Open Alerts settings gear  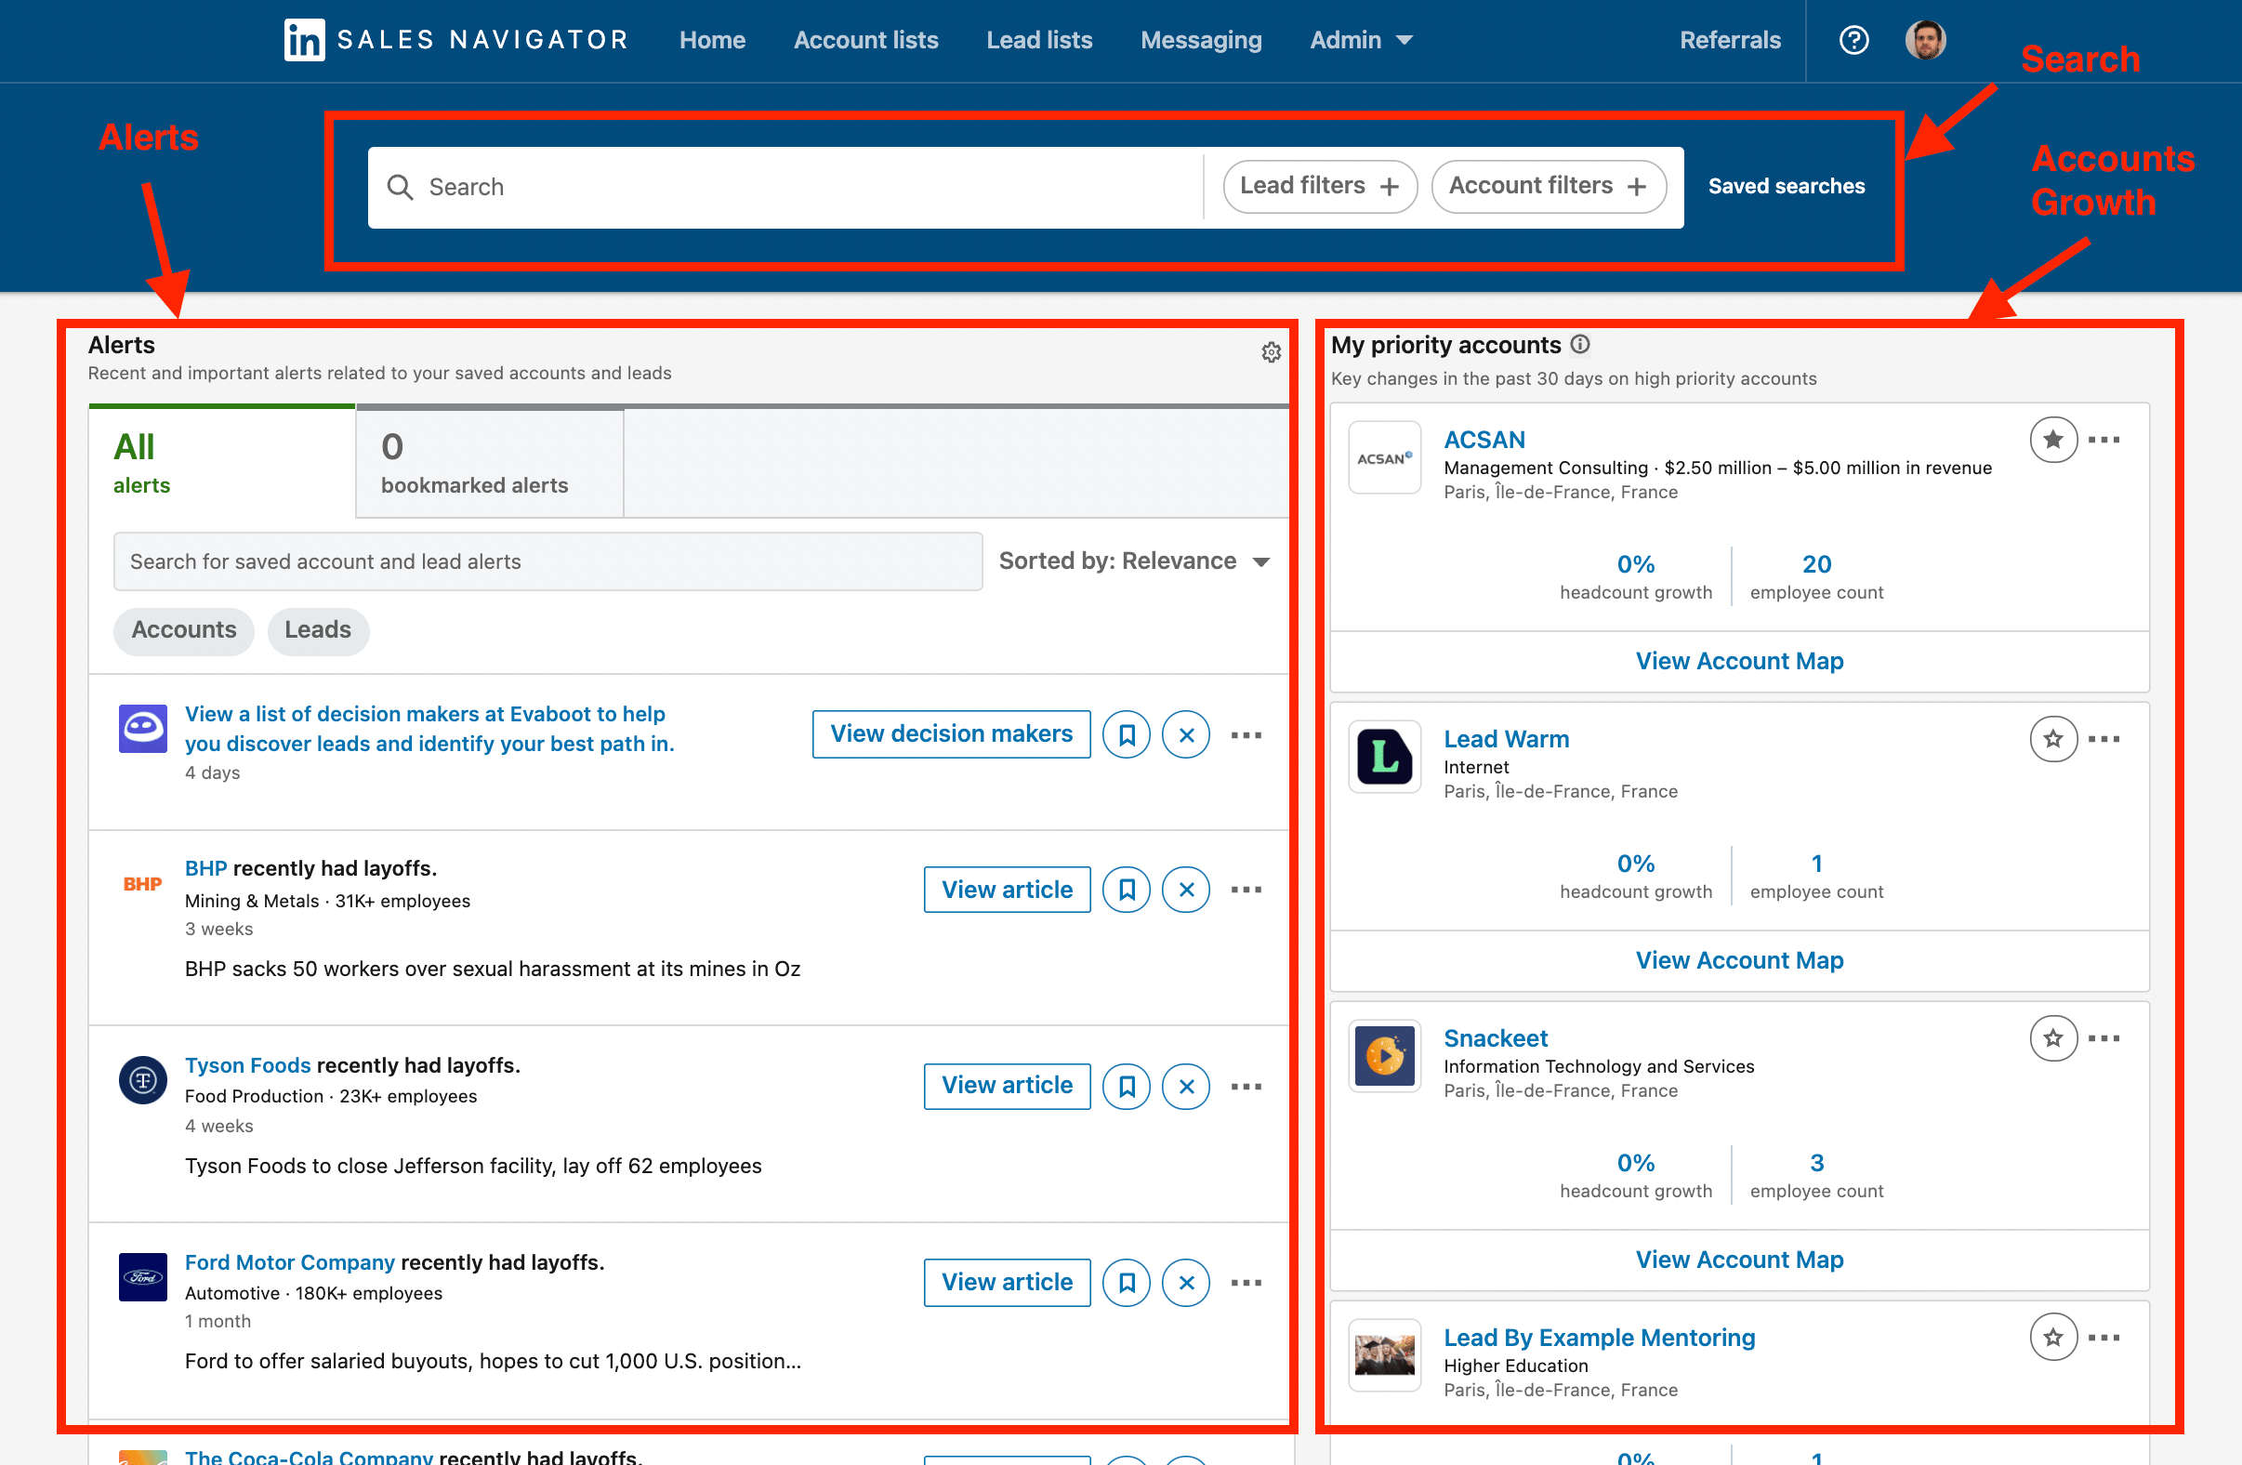[x=1271, y=352]
